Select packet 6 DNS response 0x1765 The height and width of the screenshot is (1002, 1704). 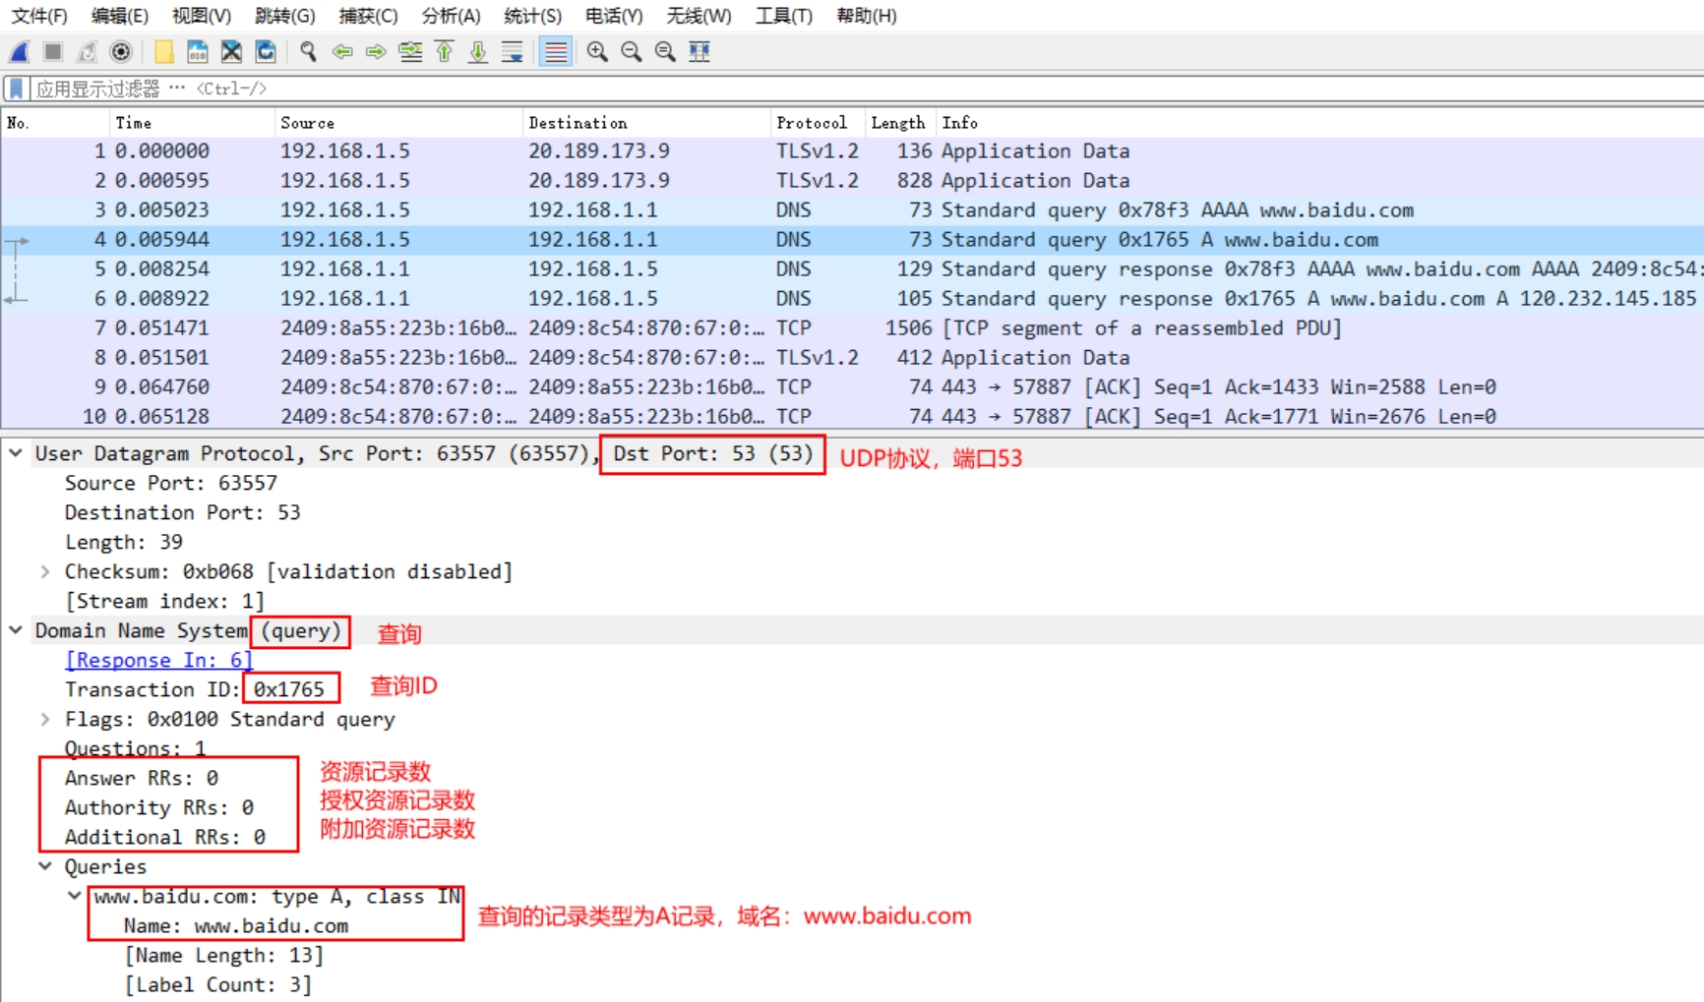852,298
